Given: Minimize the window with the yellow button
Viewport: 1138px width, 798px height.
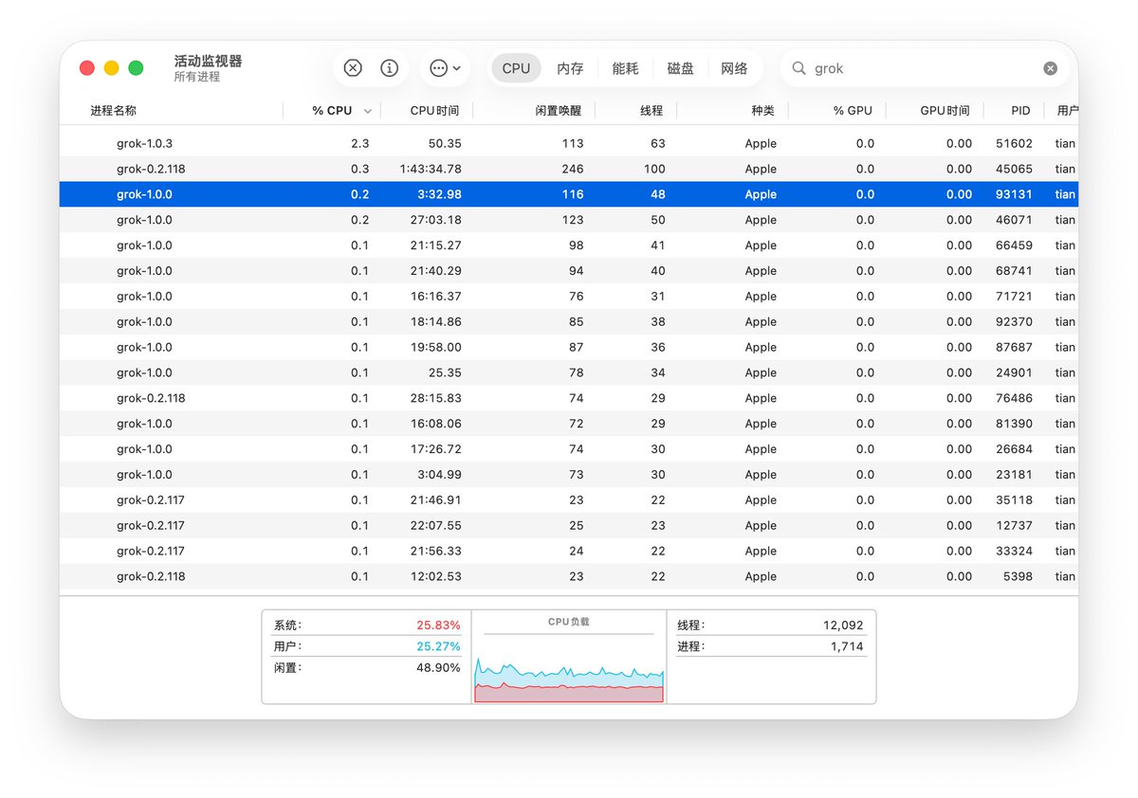Looking at the screenshot, I should coord(112,68).
